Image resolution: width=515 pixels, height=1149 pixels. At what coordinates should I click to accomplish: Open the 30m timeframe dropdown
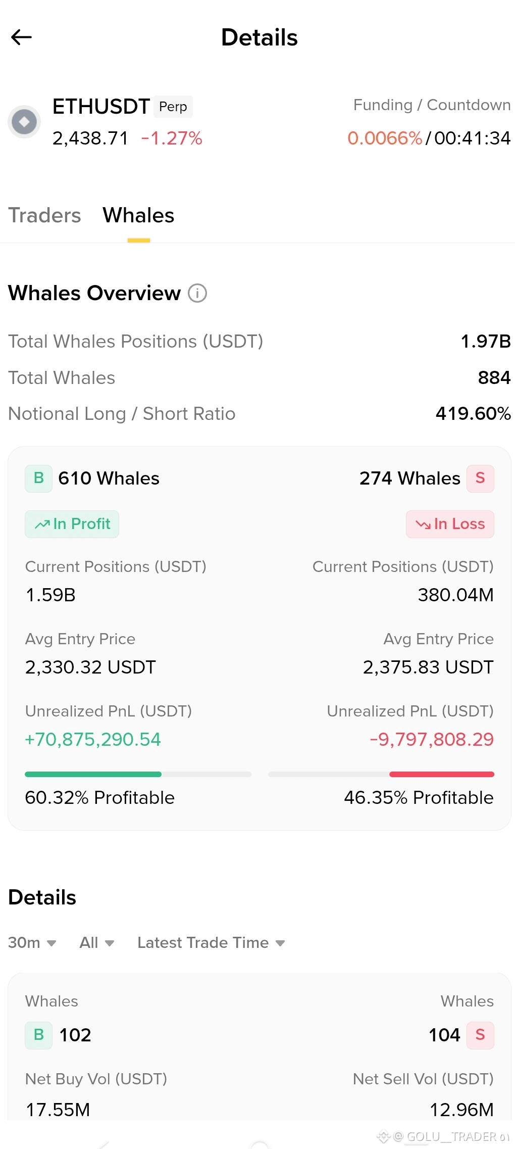click(32, 943)
